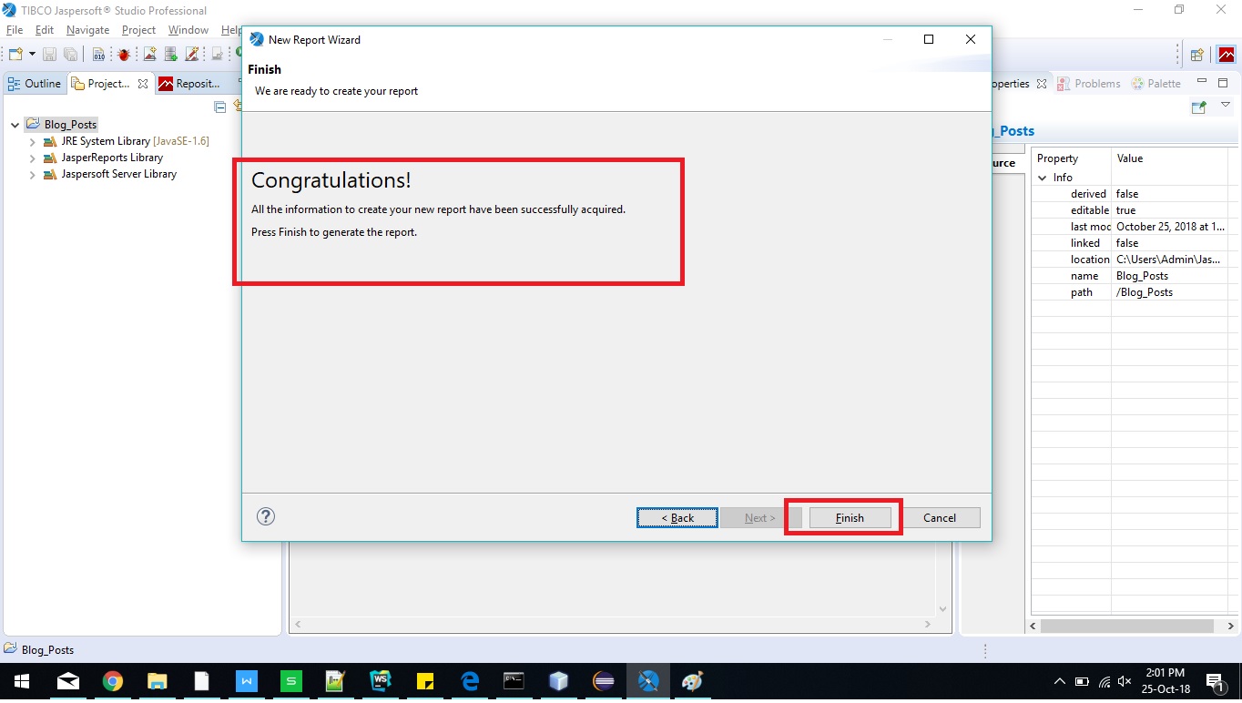Launch Google Chrome from the taskbar
This screenshot has height=703, width=1242.
(112, 680)
